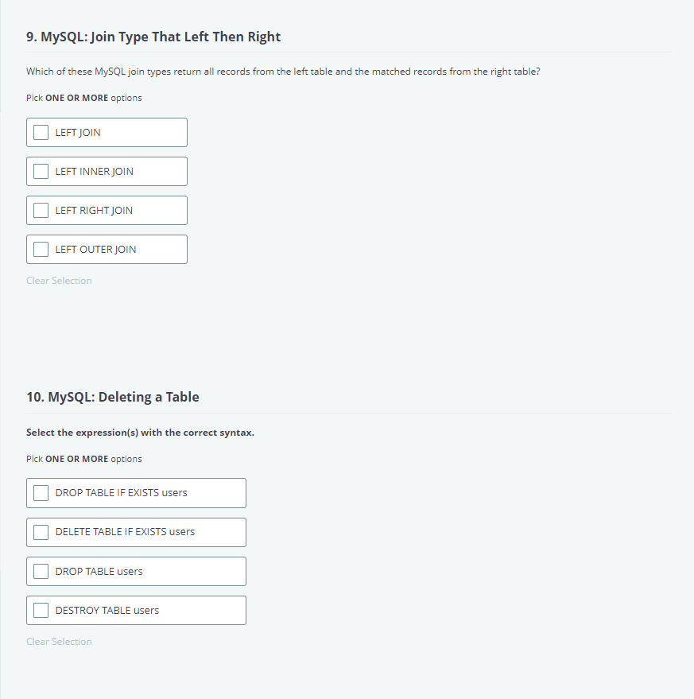Select the LEFT OUTER JOIN answer option
The image size is (694, 699).
(107, 249)
